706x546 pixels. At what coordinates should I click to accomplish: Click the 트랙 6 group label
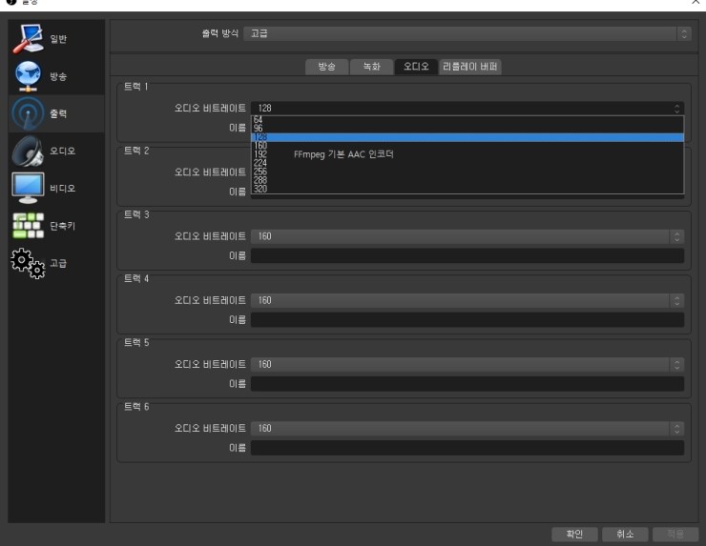[x=136, y=407]
